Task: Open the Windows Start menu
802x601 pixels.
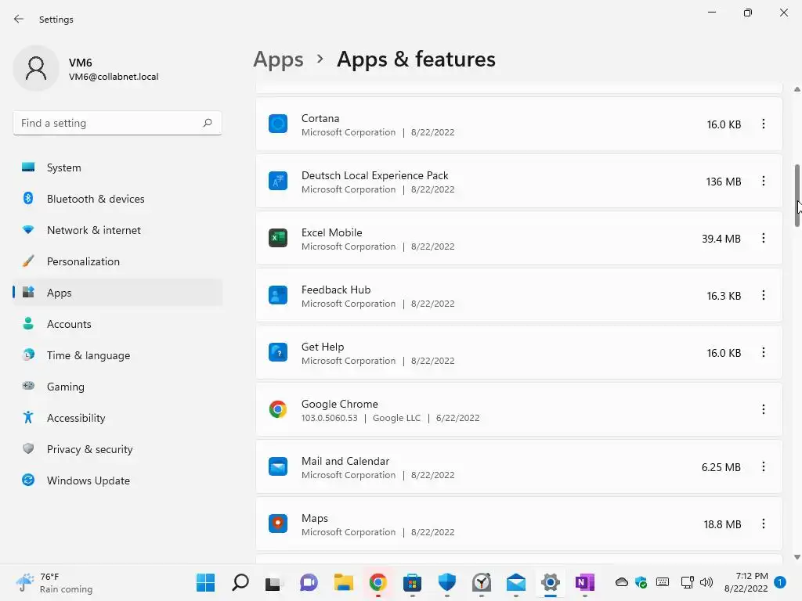Action: click(206, 582)
